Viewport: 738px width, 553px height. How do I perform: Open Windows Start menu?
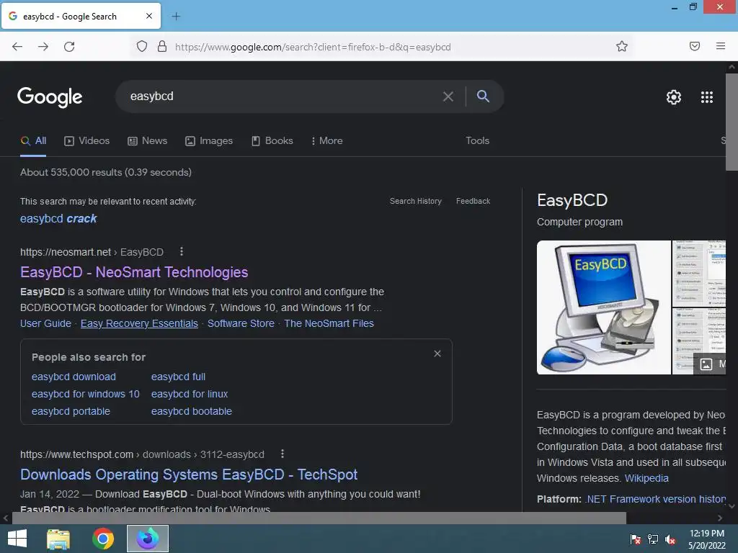(17, 539)
